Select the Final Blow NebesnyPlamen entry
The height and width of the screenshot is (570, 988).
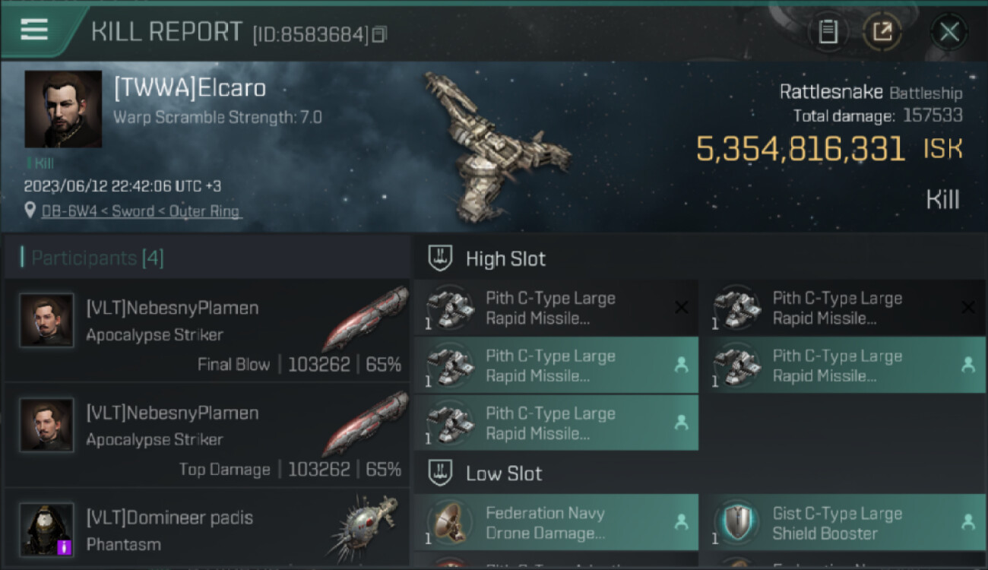(207, 331)
